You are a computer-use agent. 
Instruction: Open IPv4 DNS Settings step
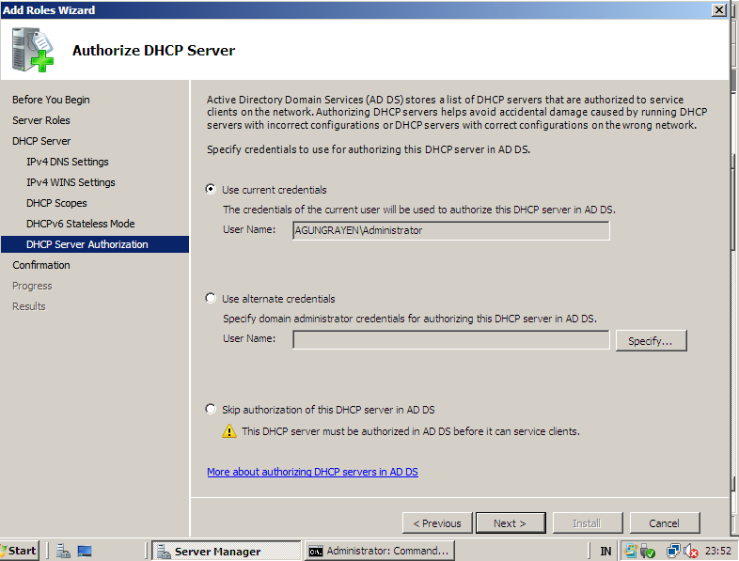point(68,162)
